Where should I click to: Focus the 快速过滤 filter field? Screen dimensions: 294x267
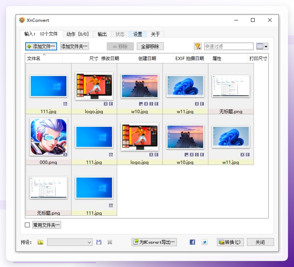click(x=229, y=46)
